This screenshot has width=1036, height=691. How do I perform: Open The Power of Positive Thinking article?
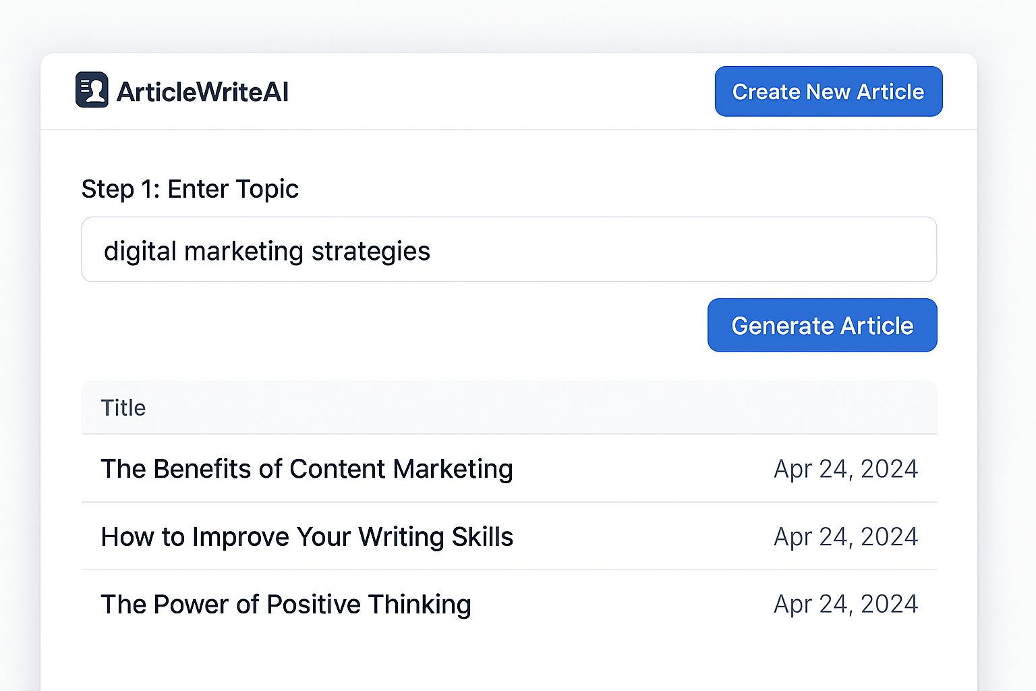coord(286,605)
